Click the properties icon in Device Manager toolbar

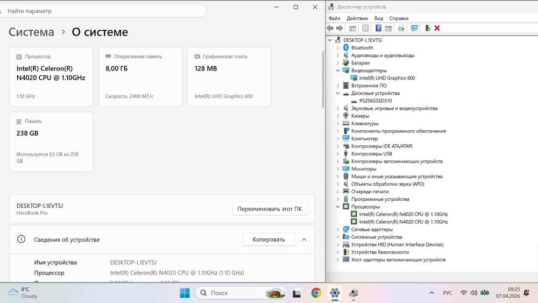365,28
